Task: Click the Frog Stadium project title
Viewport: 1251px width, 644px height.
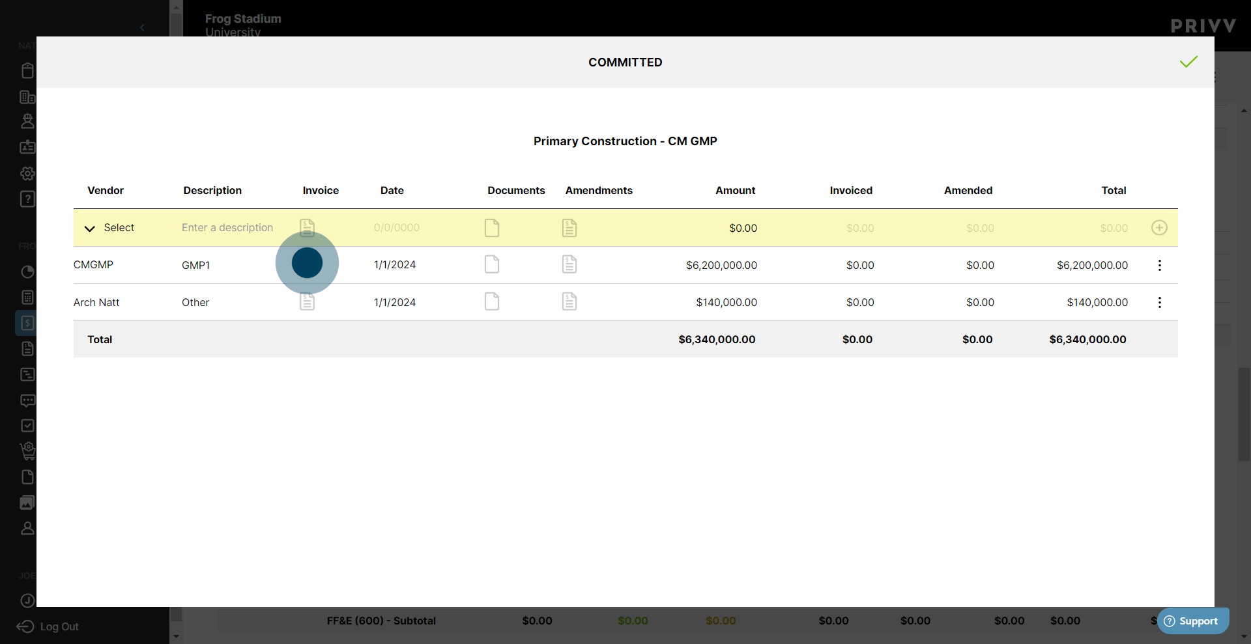Action: [x=243, y=18]
